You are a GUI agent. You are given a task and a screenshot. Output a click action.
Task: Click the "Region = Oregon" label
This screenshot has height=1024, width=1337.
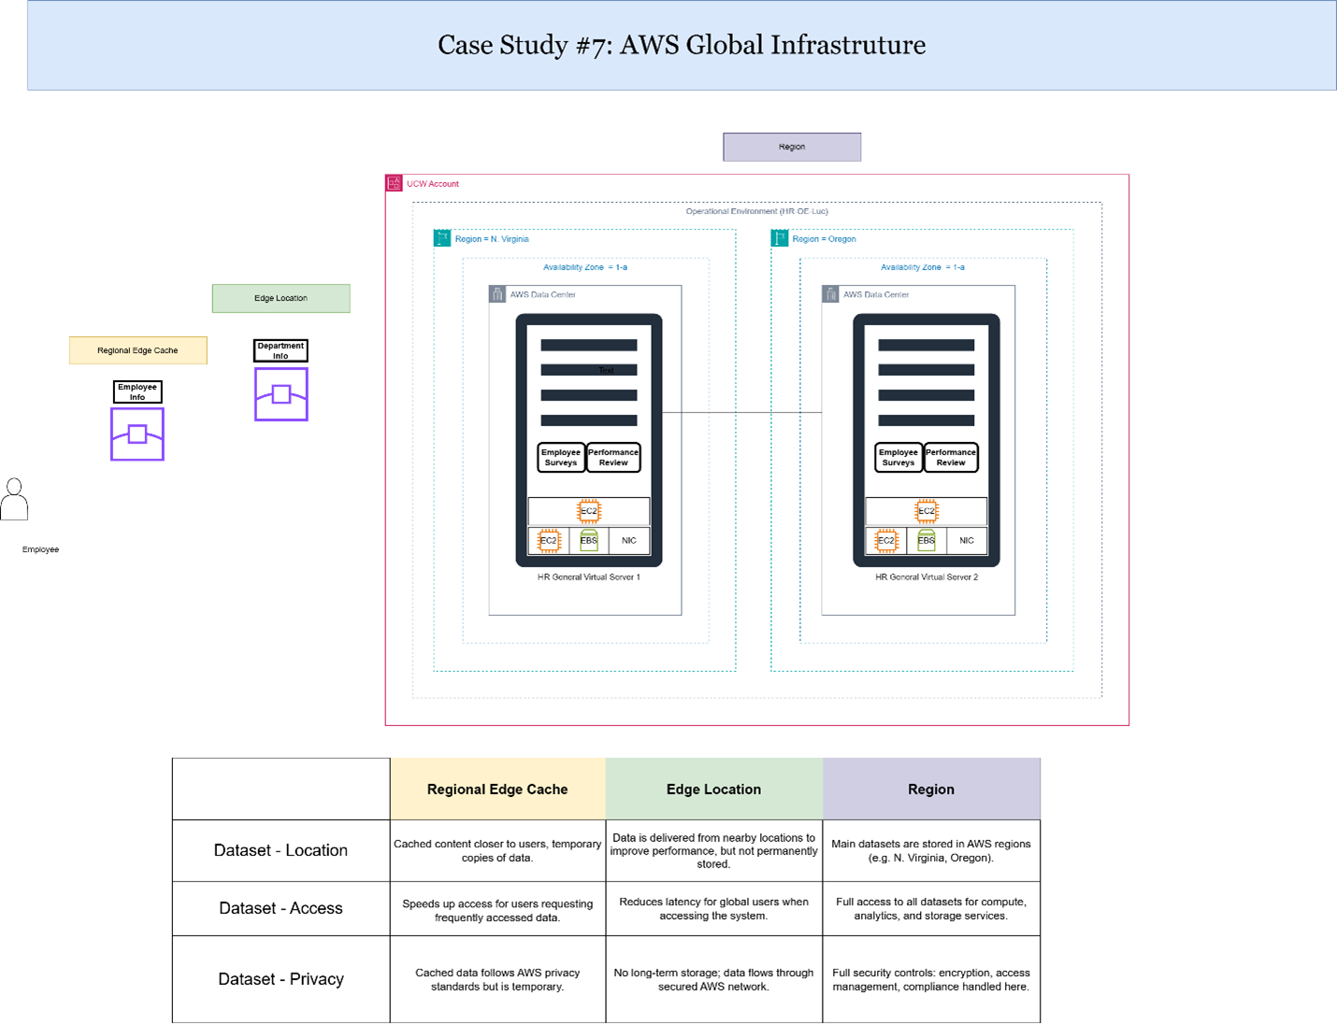(824, 239)
